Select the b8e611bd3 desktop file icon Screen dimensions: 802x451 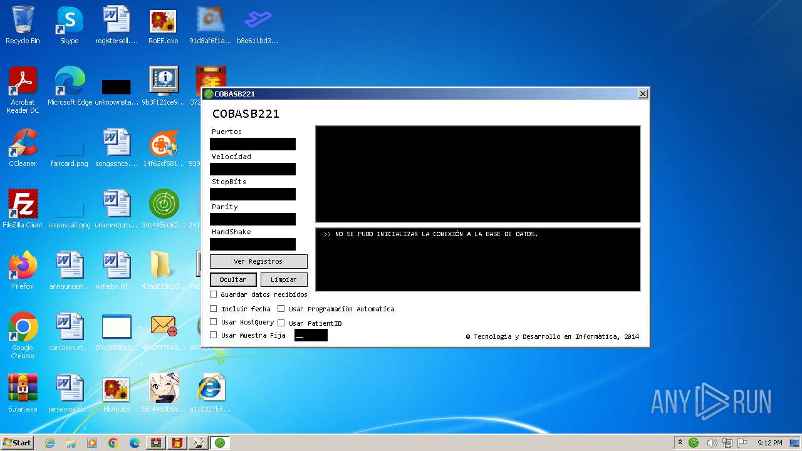pos(258,25)
